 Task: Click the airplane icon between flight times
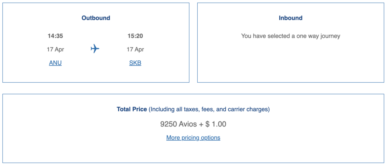tap(95, 49)
